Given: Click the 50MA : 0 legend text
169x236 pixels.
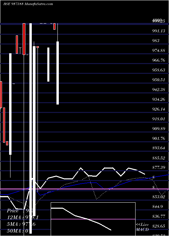Looking at the screenshot, I should 18,231.
